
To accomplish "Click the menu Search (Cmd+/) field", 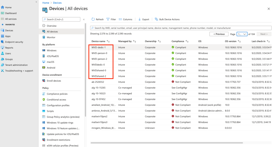I will [x=61, y=19].
